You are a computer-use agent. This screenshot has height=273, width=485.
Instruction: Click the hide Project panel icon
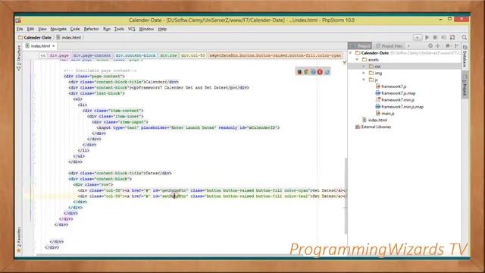point(456,45)
